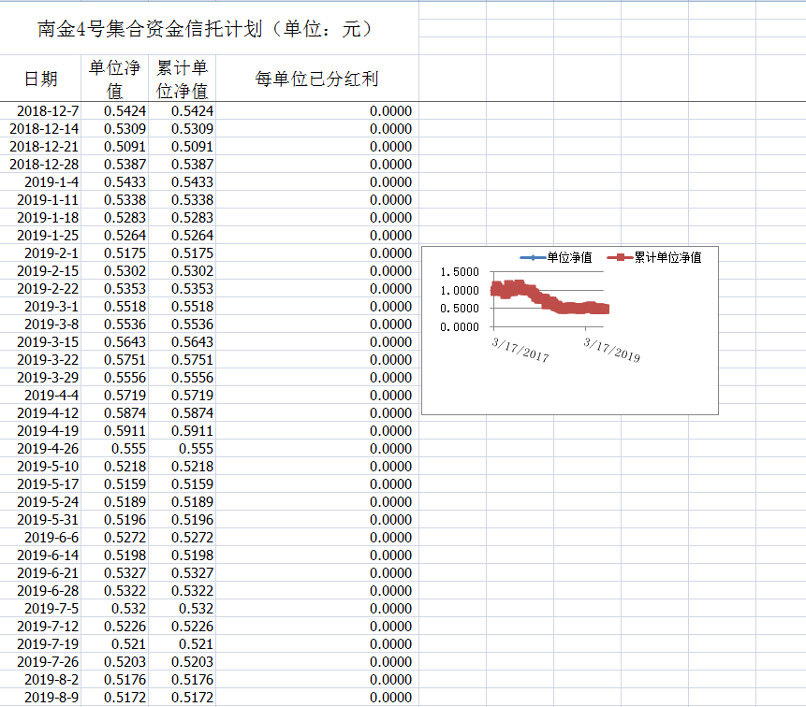
Task: Select 单位净值 value 0.5751 for 2019-3-22
Action: [114, 359]
